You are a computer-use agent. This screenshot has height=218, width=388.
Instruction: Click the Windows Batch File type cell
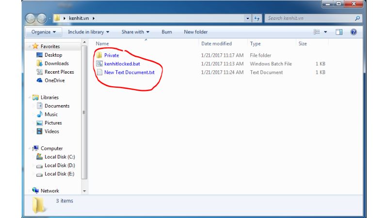point(271,64)
